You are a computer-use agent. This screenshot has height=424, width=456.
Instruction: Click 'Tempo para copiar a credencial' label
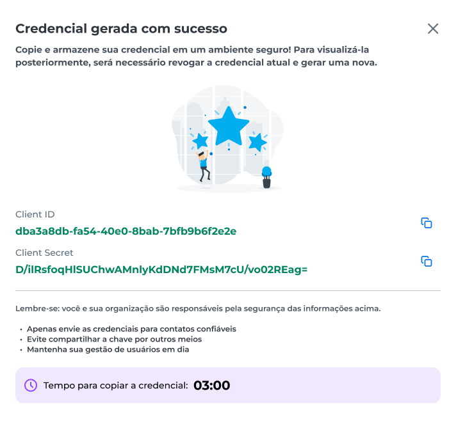pos(116,386)
